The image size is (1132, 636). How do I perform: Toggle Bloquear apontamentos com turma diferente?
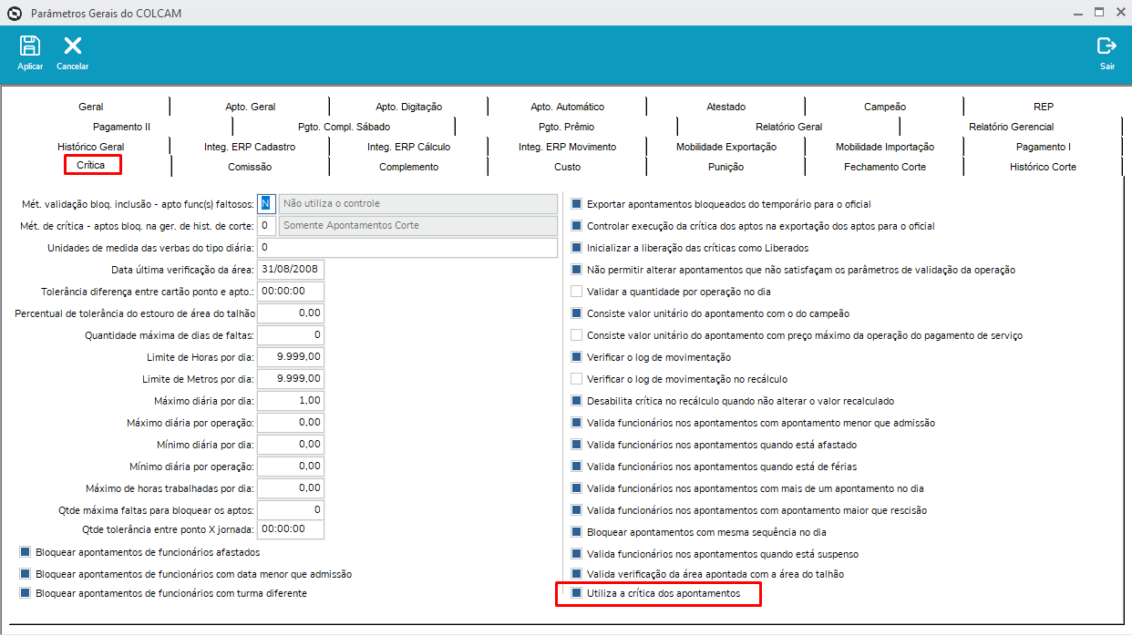click(25, 593)
